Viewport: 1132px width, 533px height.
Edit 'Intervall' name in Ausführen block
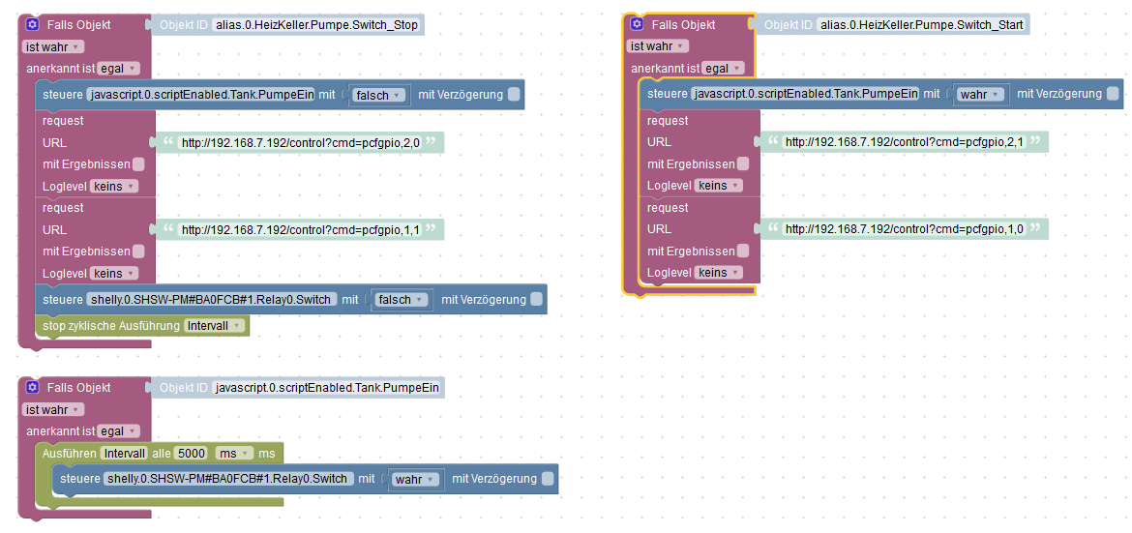(x=124, y=453)
